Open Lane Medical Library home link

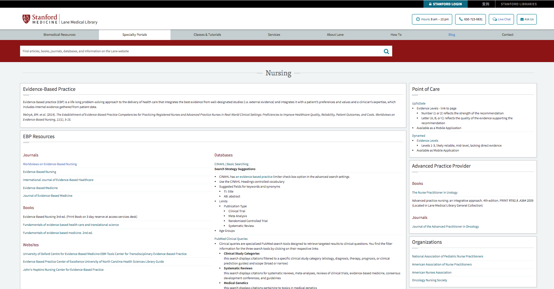tap(79, 22)
